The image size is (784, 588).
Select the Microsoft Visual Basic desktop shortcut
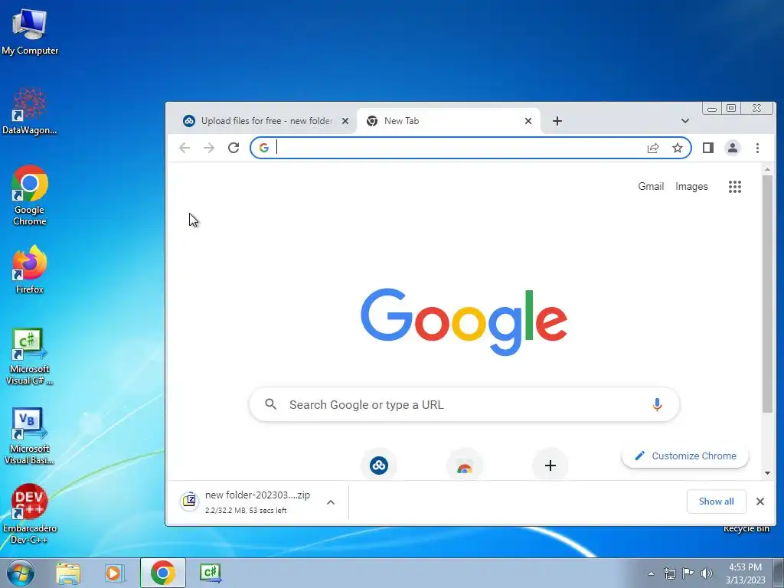point(30,436)
